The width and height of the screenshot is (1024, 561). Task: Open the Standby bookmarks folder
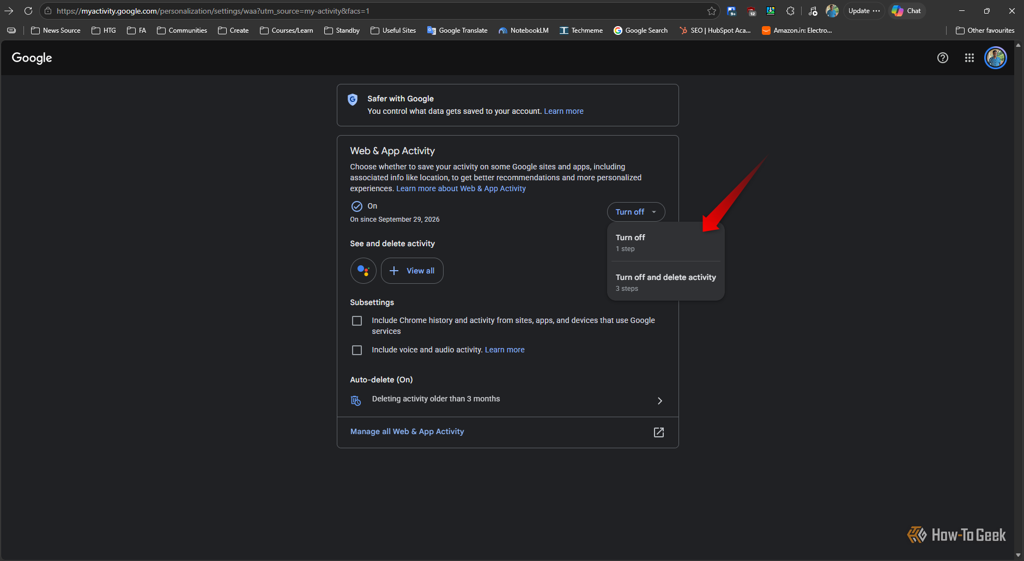coord(342,31)
